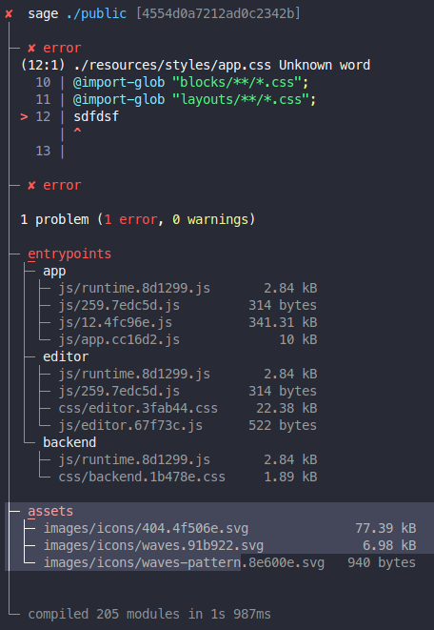Click the ./resources/styles/app.css file path
This screenshot has width=434, height=630.
(x=172, y=65)
